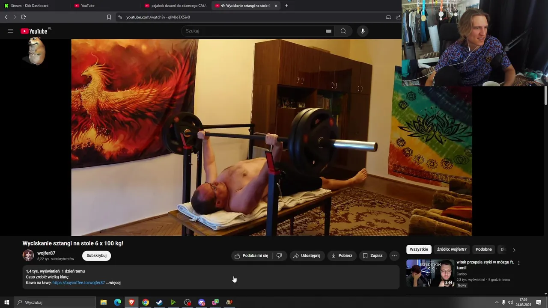Reload the page with the refresh icon
Screen dimensions: 548x308
click(x=23, y=17)
